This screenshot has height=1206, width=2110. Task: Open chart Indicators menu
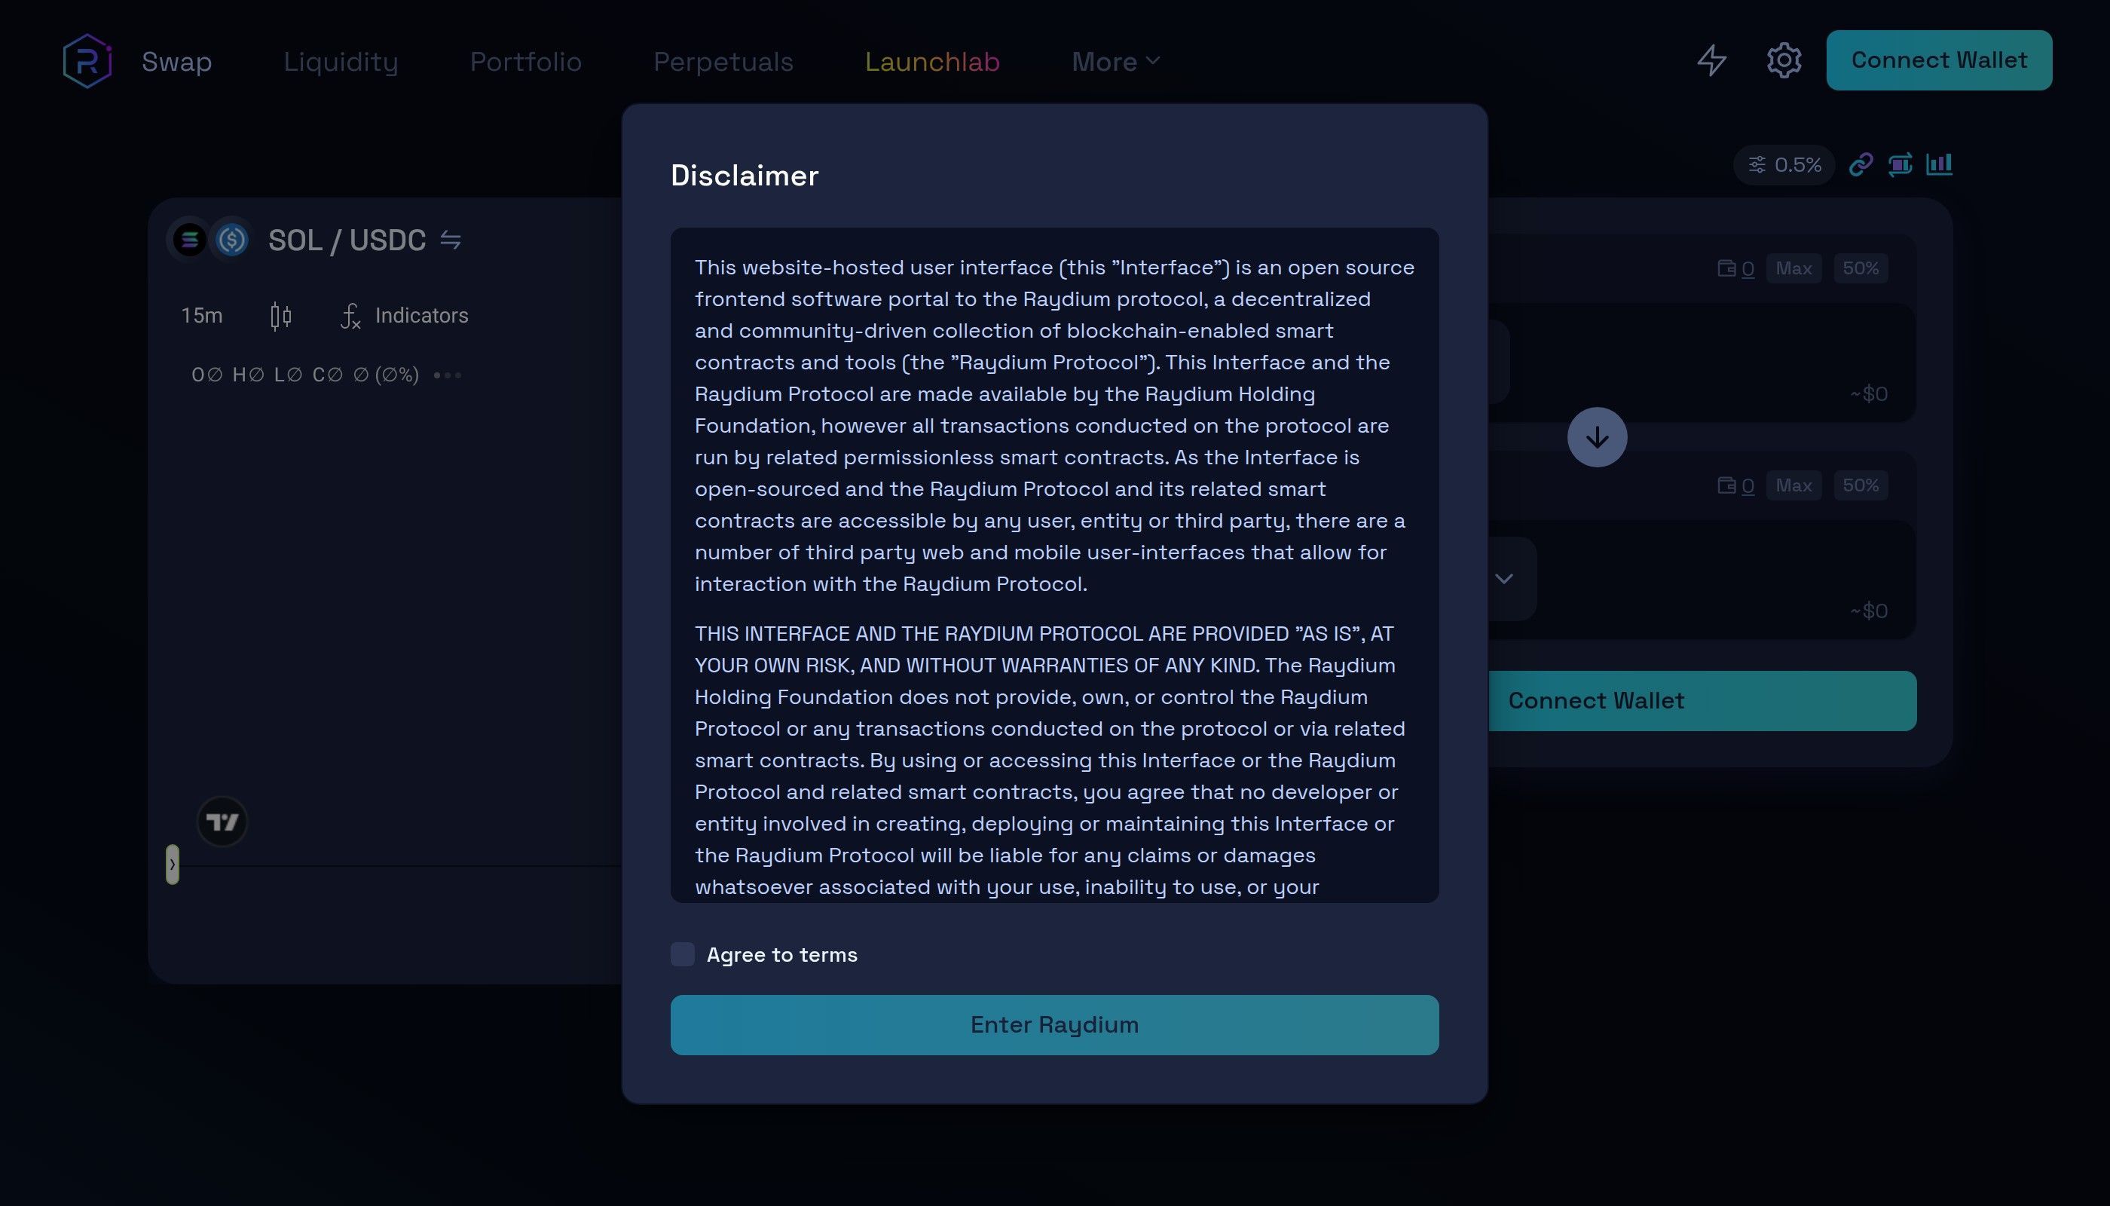click(405, 316)
